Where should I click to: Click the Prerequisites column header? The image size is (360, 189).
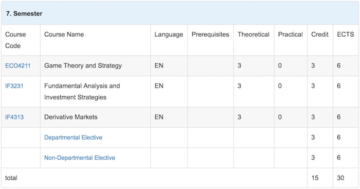[x=210, y=35]
